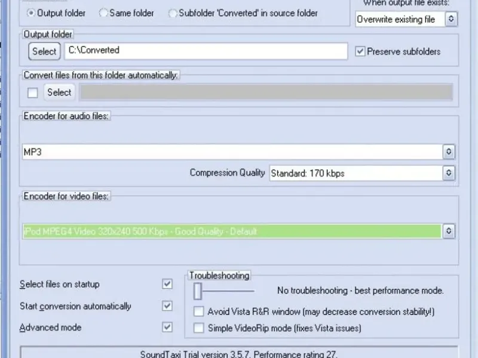The image size is (478, 358).
Task: Click the Troubleshooting slider handle
Action: click(198, 291)
